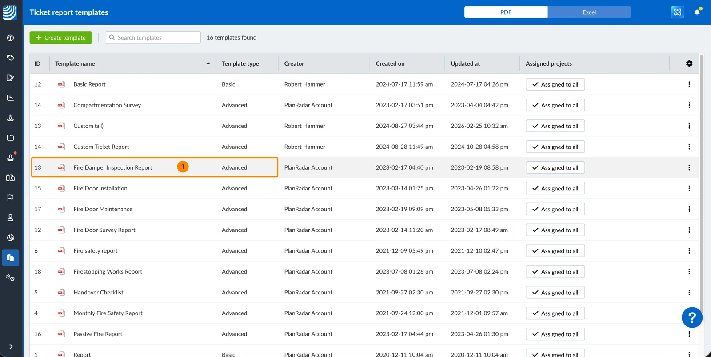Viewport: 711px width, 357px height.
Task: Toggle Assigned to all for Handover Checklist
Action: pos(555,292)
